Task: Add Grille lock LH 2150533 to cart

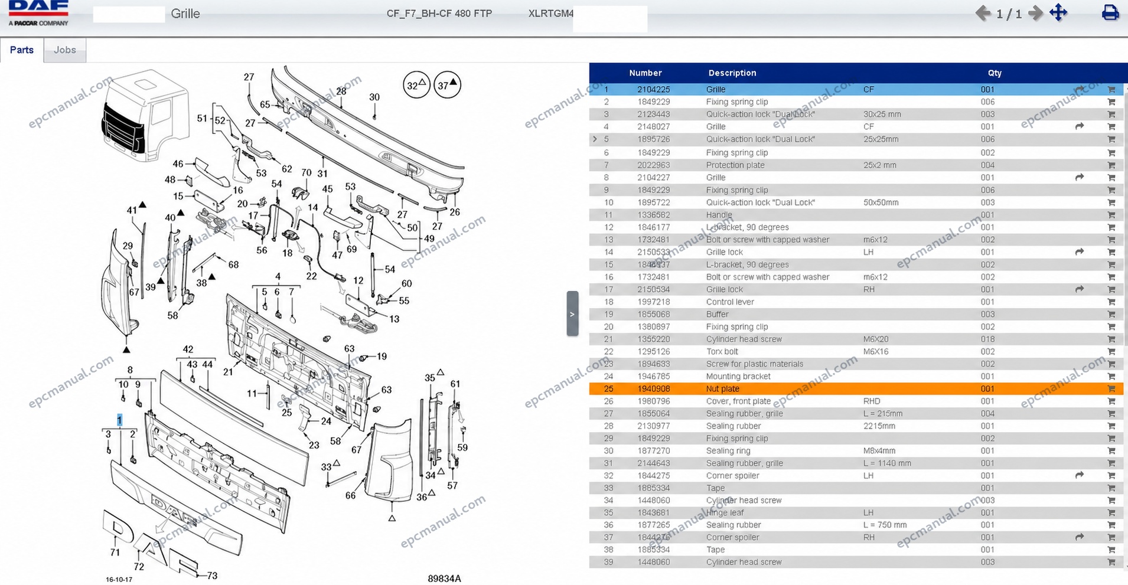Action: click(x=1111, y=252)
